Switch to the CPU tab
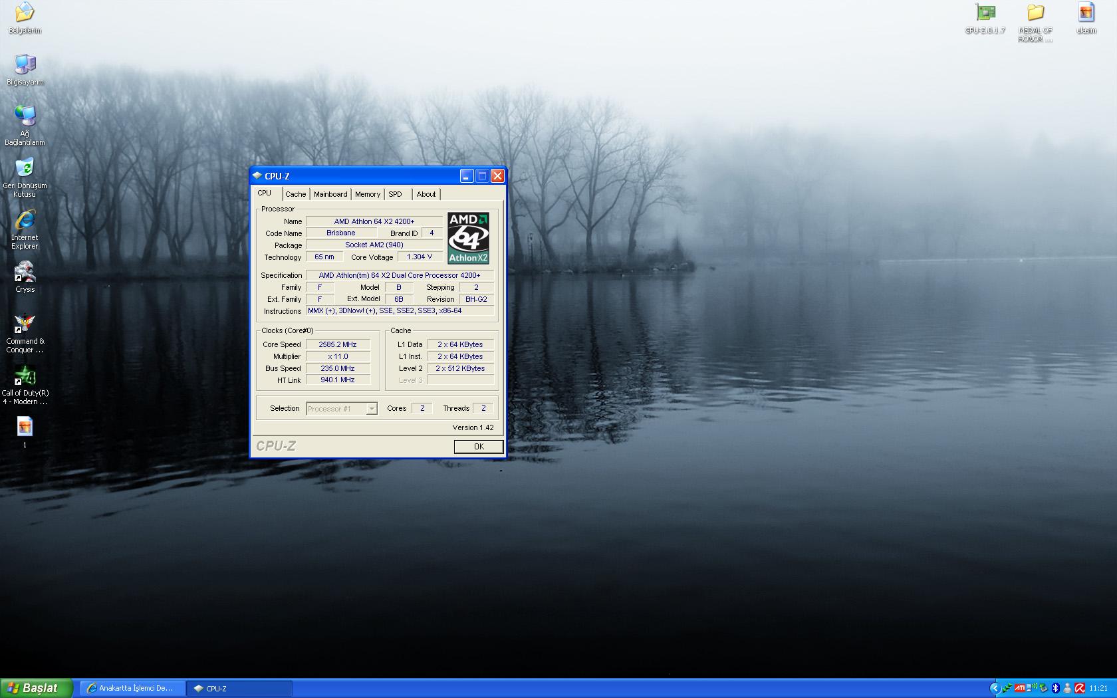This screenshot has width=1117, height=698. 265,193
